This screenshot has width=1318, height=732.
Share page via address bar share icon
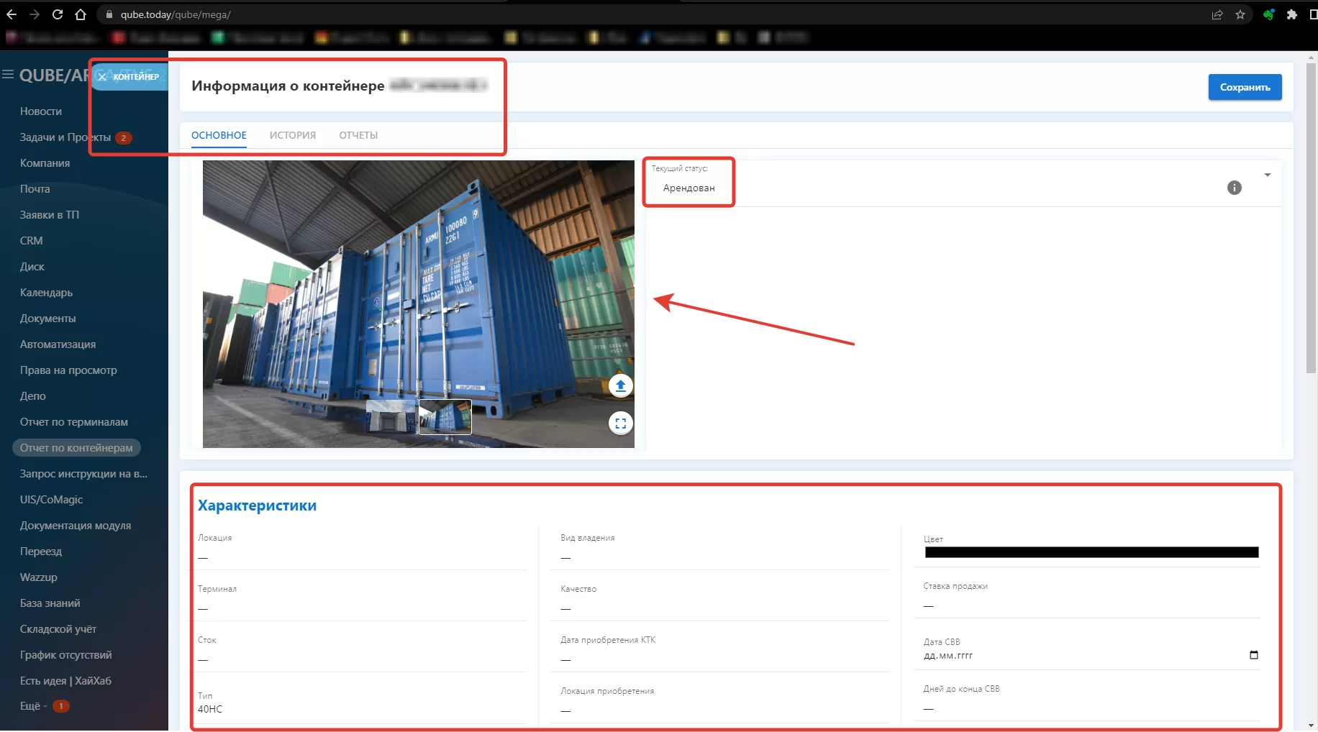(1217, 14)
